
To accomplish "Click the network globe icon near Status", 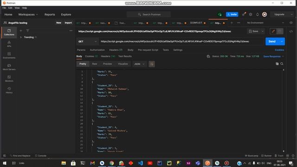I will 208,56.
